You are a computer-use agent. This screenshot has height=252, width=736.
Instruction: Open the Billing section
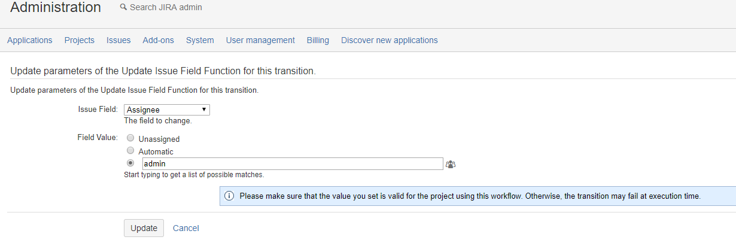pos(318,40)
